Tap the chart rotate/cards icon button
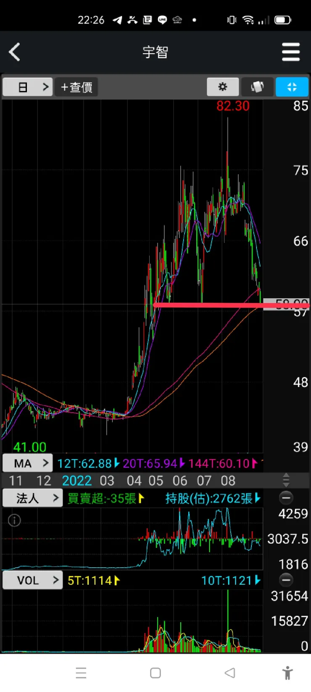The height and width of the screenshot is (692, 311). pyautogui.click(x=257, y=87)
